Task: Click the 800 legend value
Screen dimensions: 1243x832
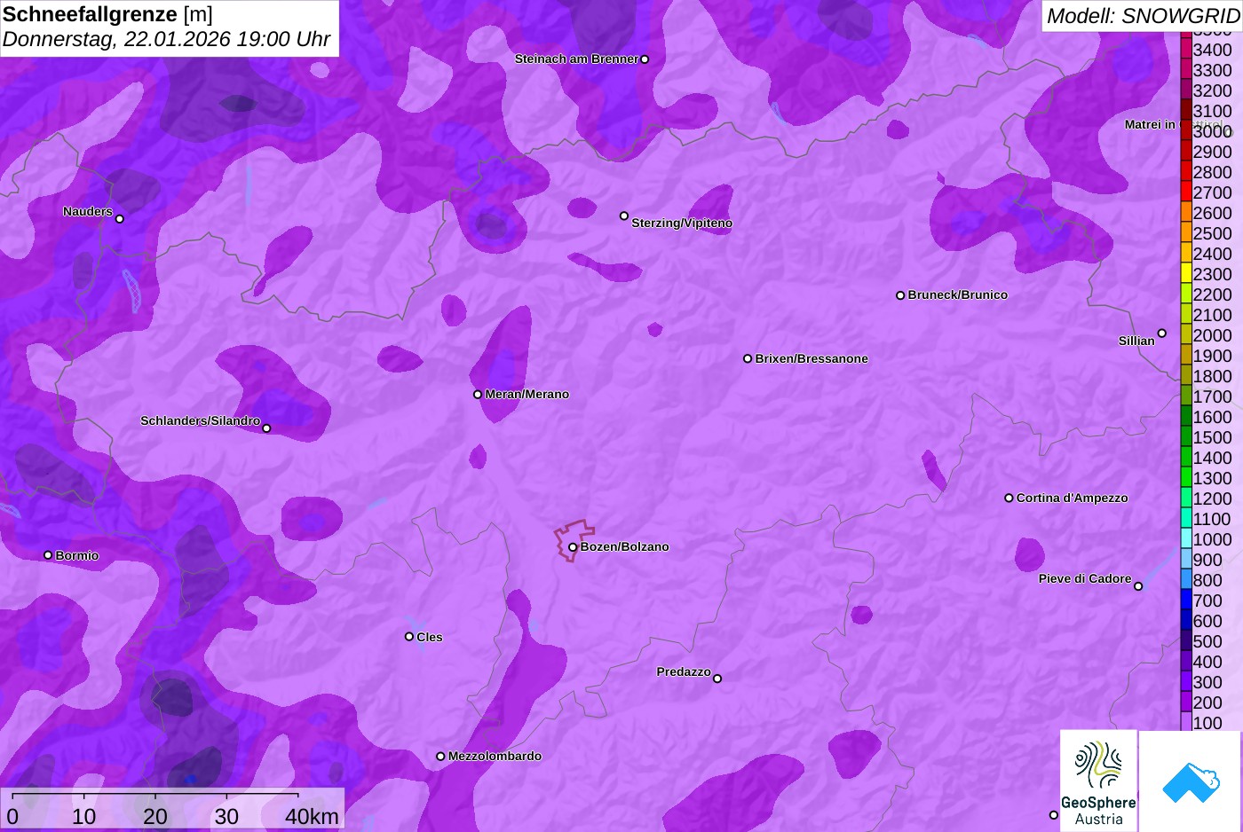Action: [1207, 580]
